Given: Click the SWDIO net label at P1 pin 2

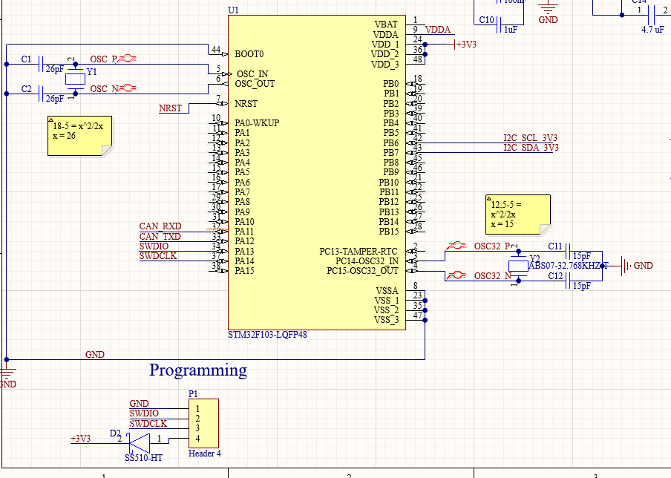Looking at the screenshot, I should point(144,413).
